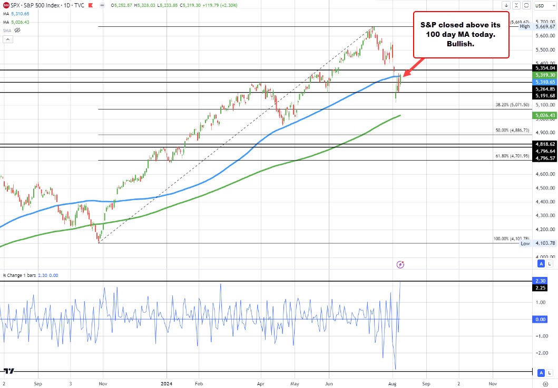Click the green 5,319.30 current price label
The image size is (558, 388).
click(544, 75)
